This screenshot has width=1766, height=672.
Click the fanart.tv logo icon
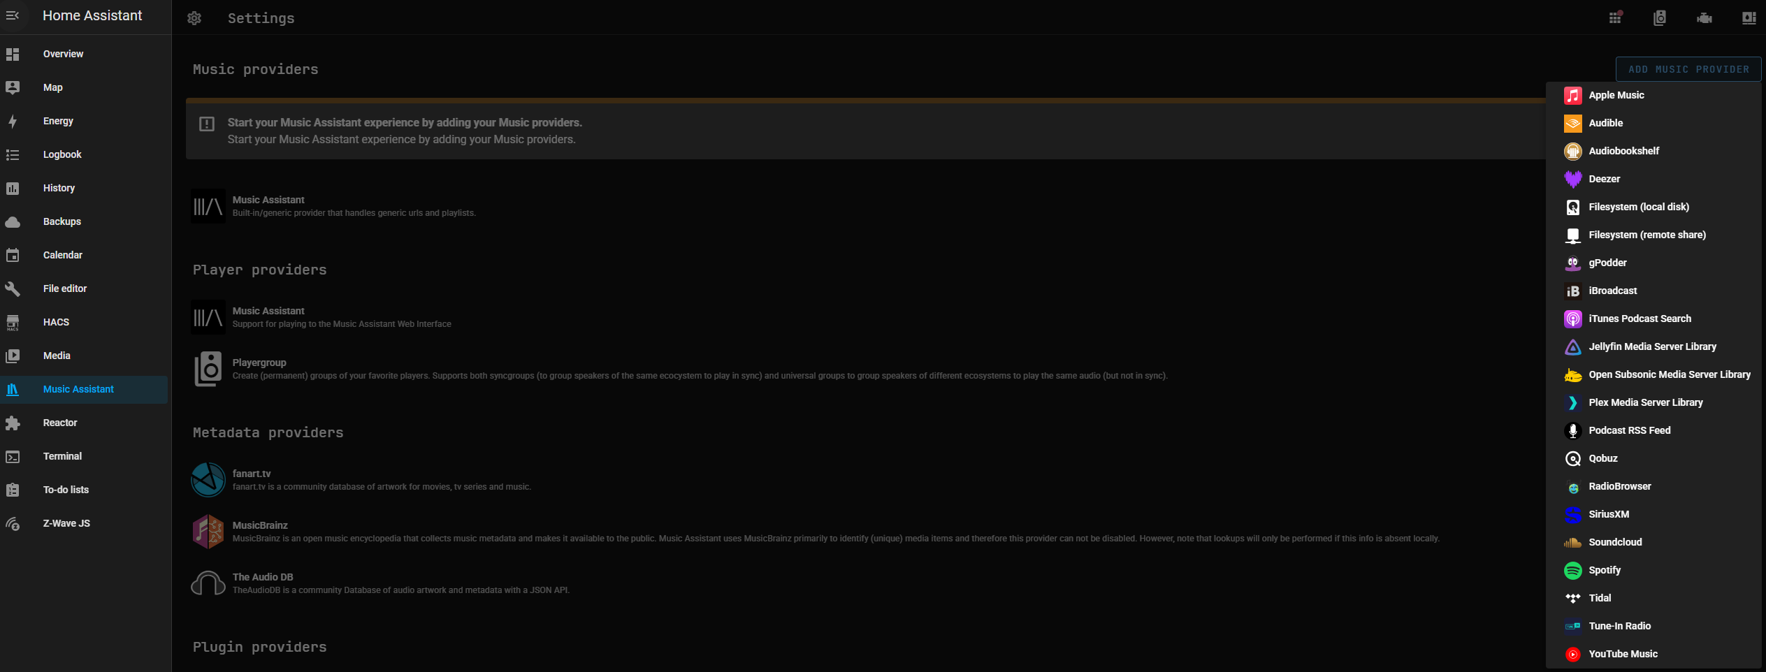click(x=208, y=480)
